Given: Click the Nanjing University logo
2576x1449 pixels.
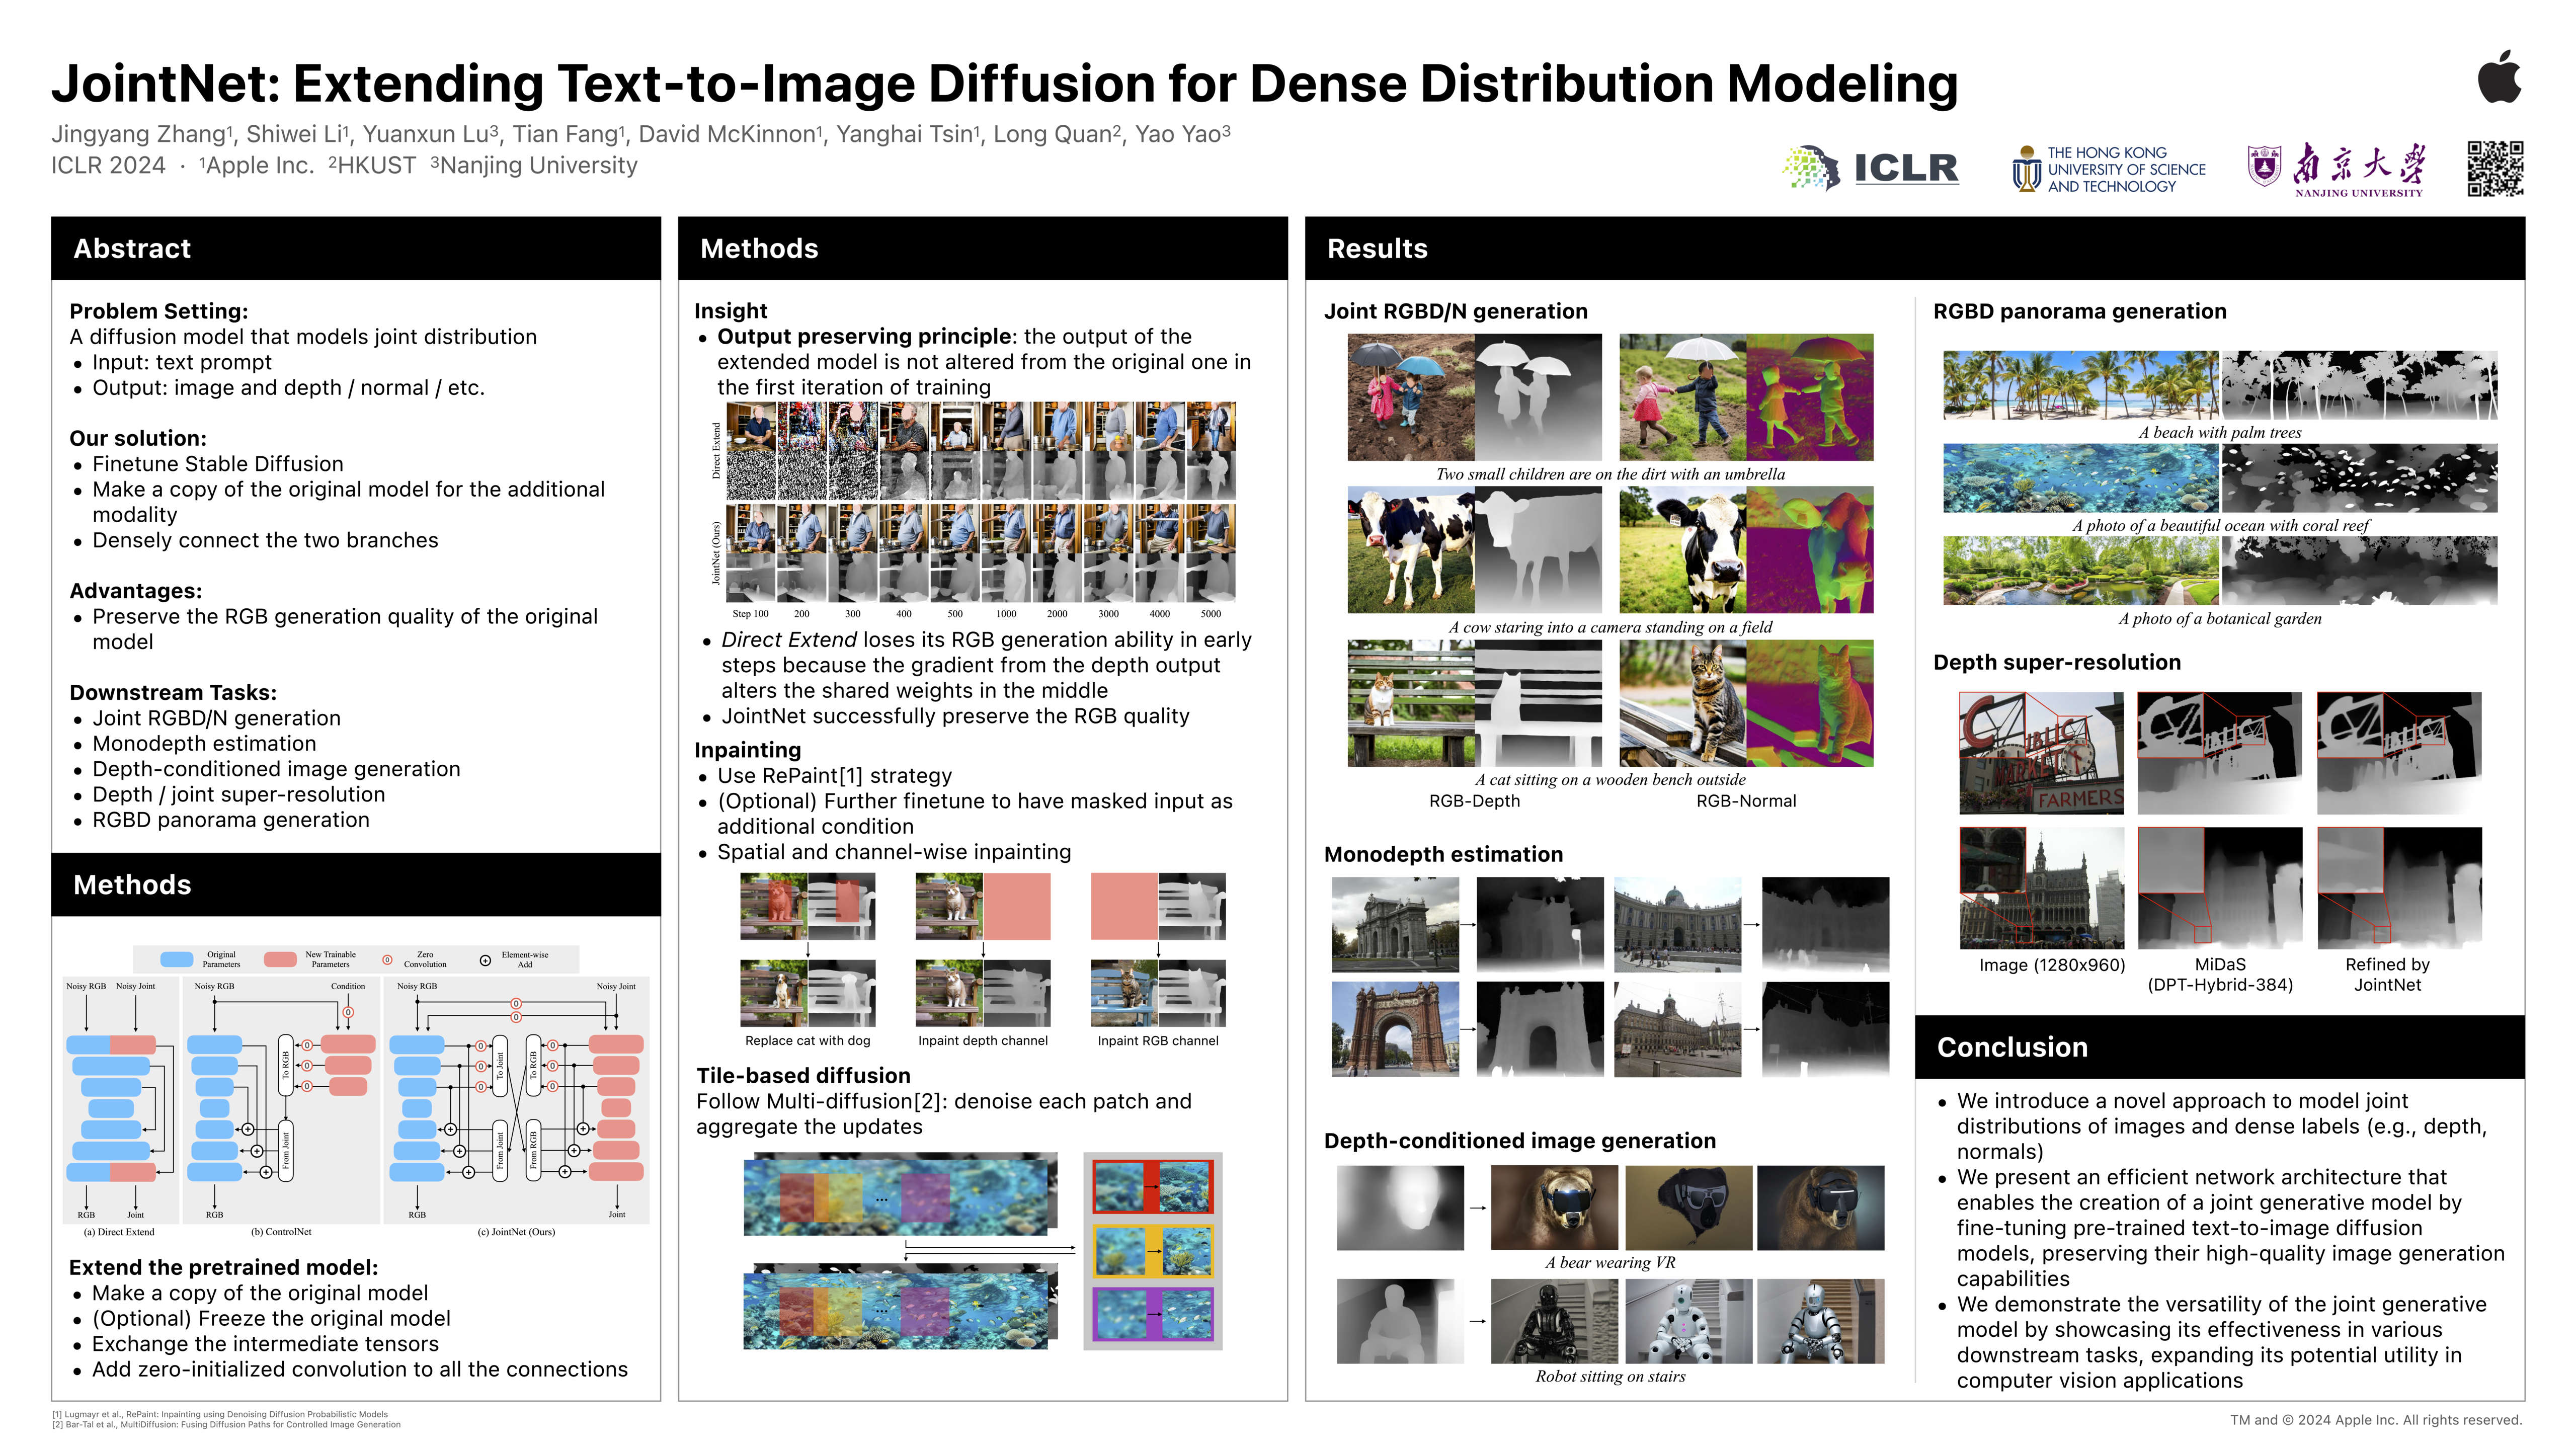Looking at the screenshot, I should click(2336, 169).
